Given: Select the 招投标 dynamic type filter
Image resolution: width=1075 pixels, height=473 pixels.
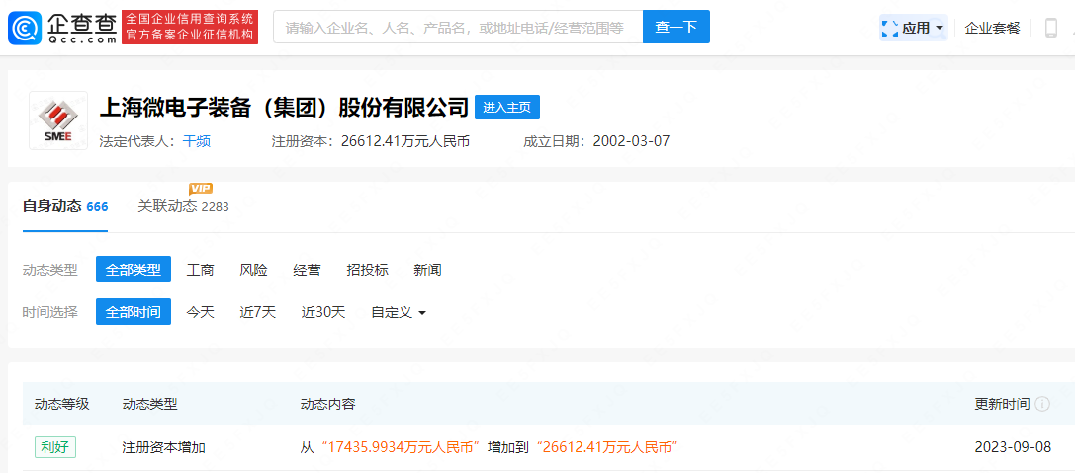Looking at the screenshot, I should coord(367,270).
